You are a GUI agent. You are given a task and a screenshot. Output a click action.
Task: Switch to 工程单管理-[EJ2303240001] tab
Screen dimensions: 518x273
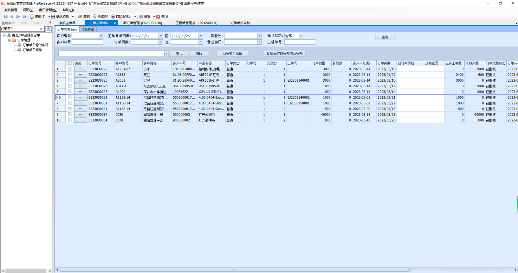197,23
